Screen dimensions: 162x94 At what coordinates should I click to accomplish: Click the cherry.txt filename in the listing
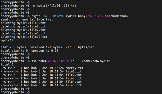point(75,68)
